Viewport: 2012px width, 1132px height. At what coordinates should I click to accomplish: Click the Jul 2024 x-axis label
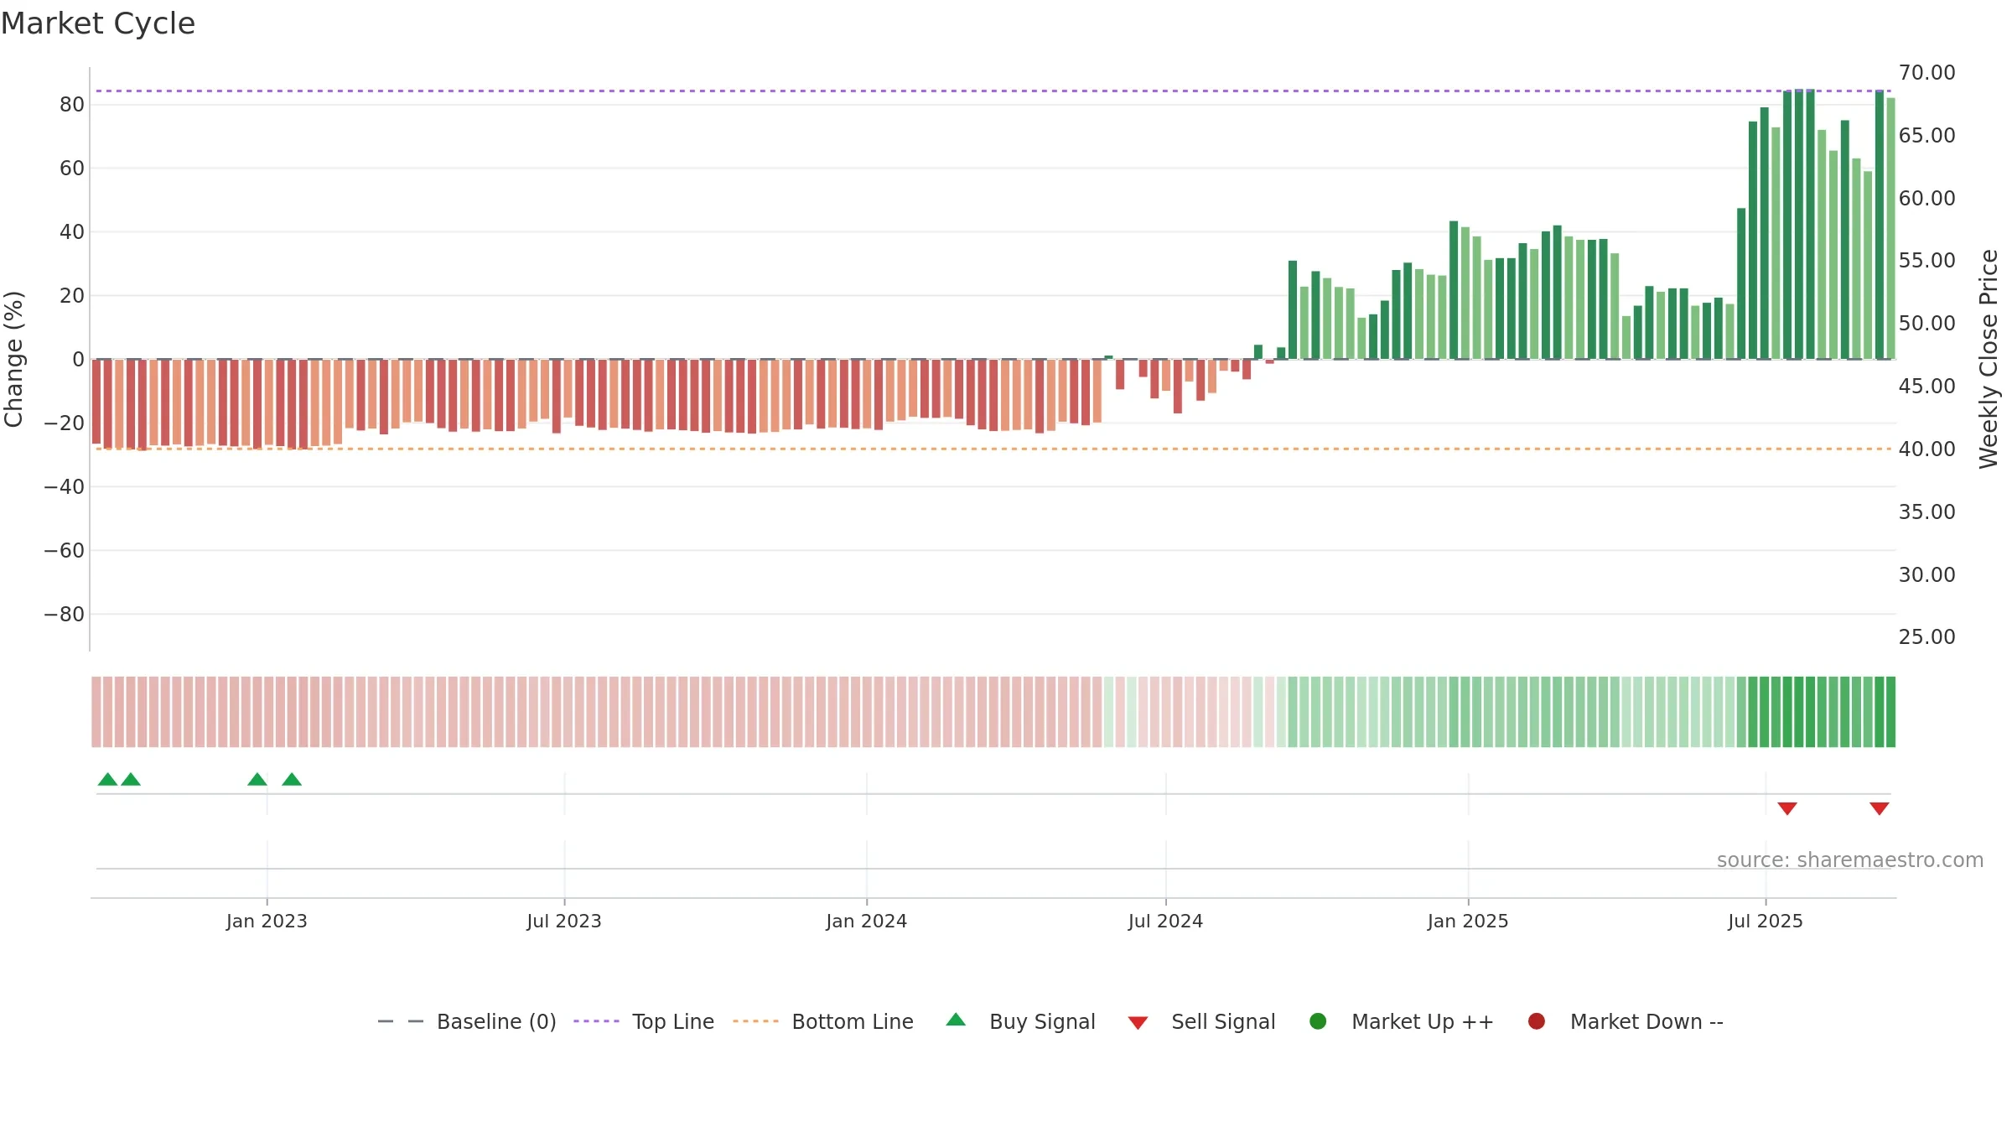(1165, 922)
